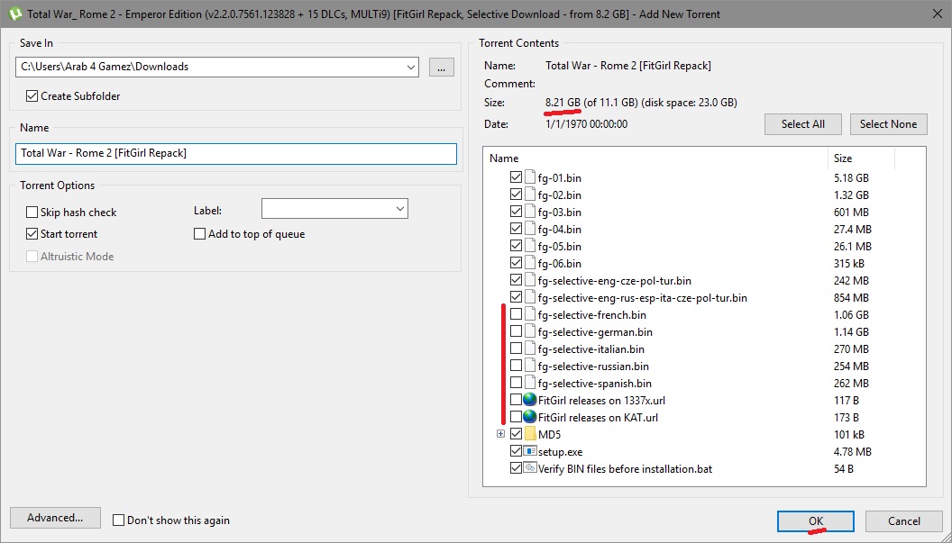Image resolution: width=952 pixels, height=543 pixels.
Task: Click the uTorrent icon in title bar
Action: (x=12, y=14)
